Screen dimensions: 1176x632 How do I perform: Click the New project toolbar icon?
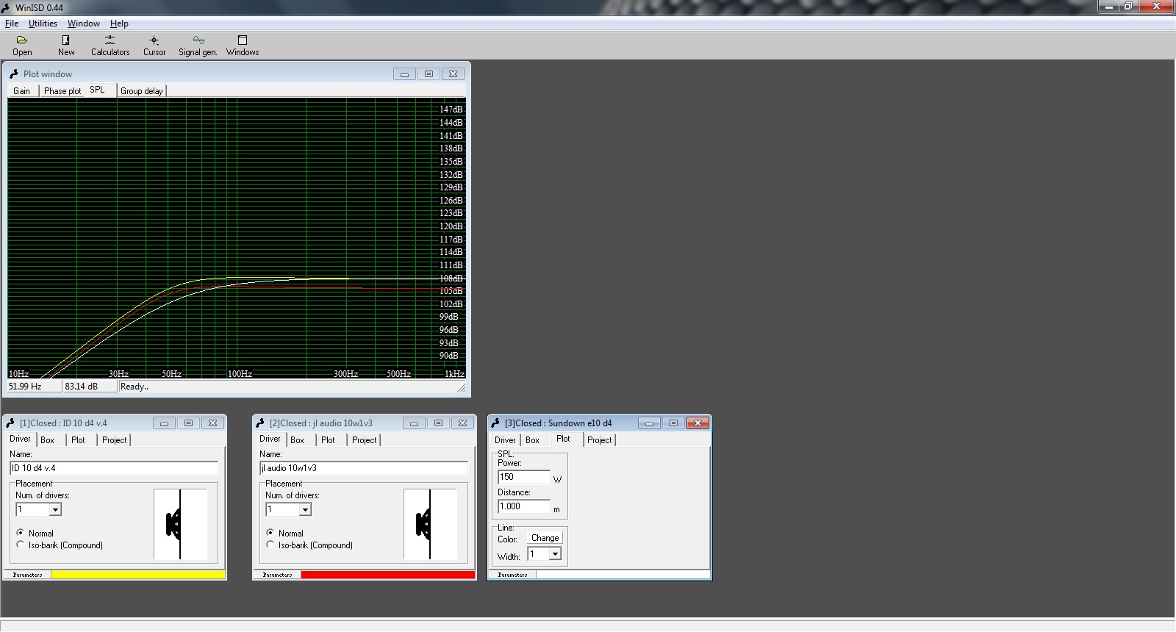pyautogui.click(x=66, y=45)
